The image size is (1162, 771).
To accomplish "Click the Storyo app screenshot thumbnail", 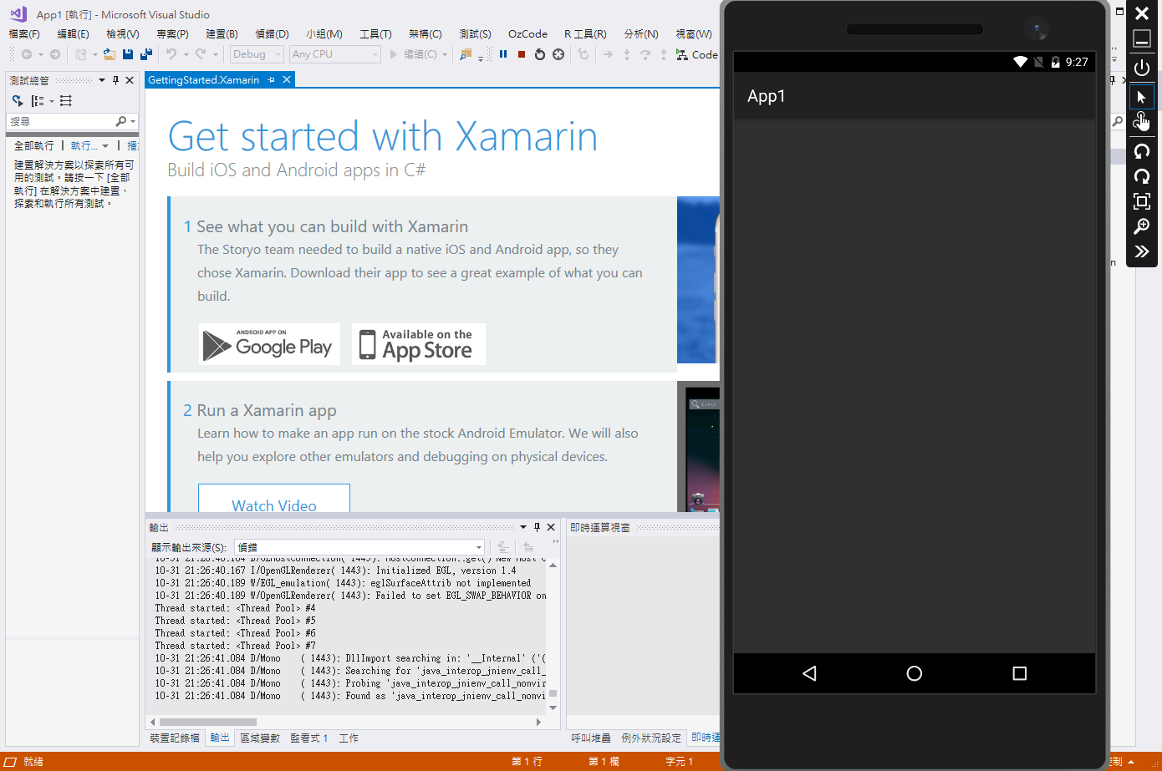I will point(698,280).
